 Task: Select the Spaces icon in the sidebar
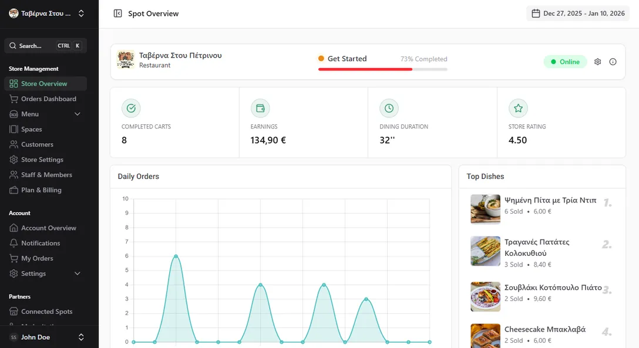[14, 129]
